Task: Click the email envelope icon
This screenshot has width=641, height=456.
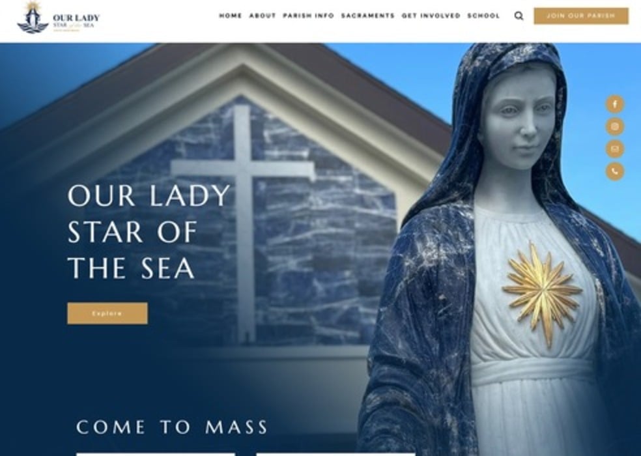Action: point(614,149)
